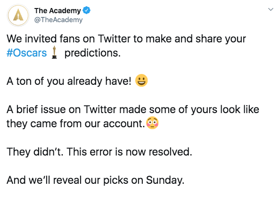This screenshot has width=279, height=197.
Task: Click 'make and share your' in first line
Action: (x=196, y=39)
